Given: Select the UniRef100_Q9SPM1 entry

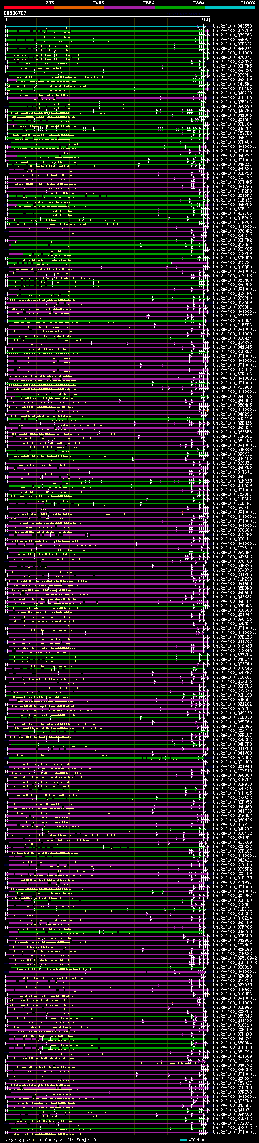Looking at the screenshot, I should [x=232, y=75].
